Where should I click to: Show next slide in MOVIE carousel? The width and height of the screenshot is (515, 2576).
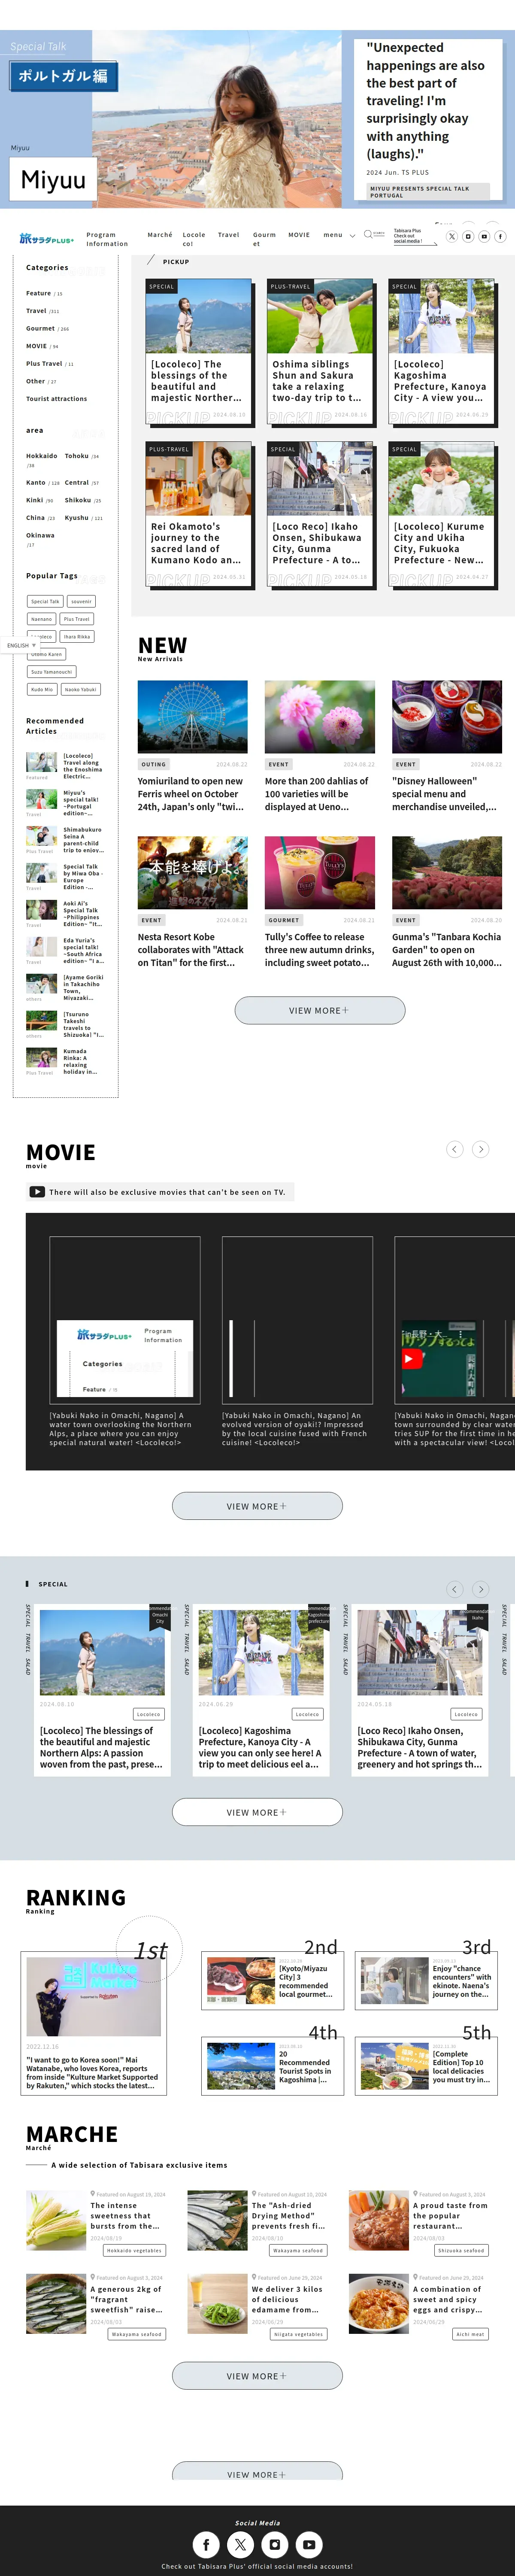[x=481, y=1149]
